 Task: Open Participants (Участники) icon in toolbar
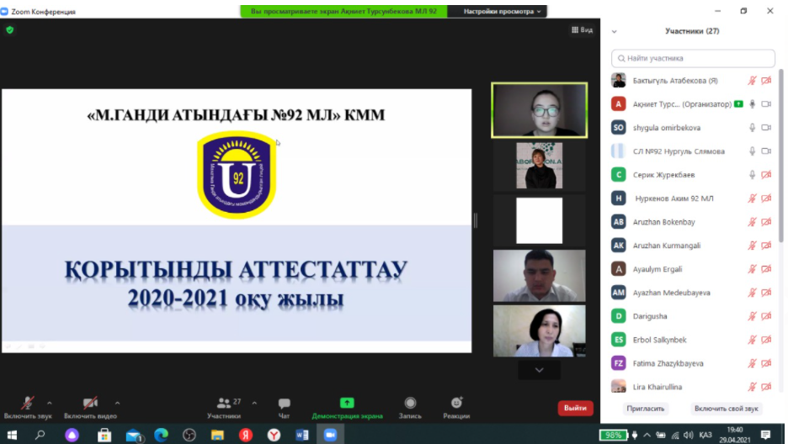tap(224, 404)
